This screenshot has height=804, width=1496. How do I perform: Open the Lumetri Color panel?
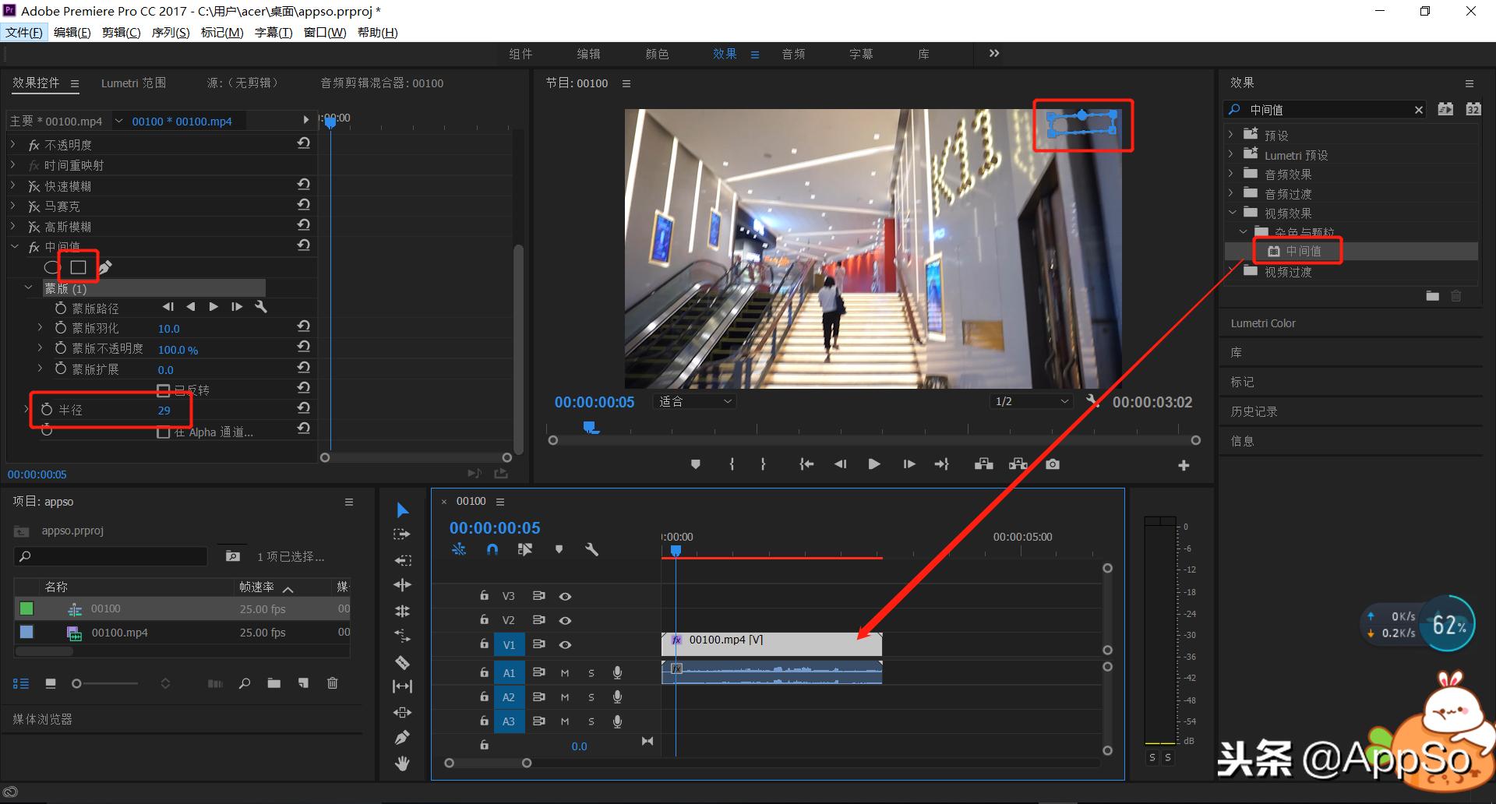[x=1263, y=323]
